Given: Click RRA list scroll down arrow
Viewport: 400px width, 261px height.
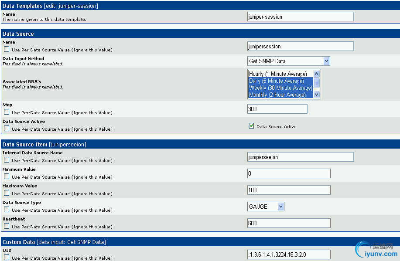Looking at the screenshot, I should (x=316, y=95).
